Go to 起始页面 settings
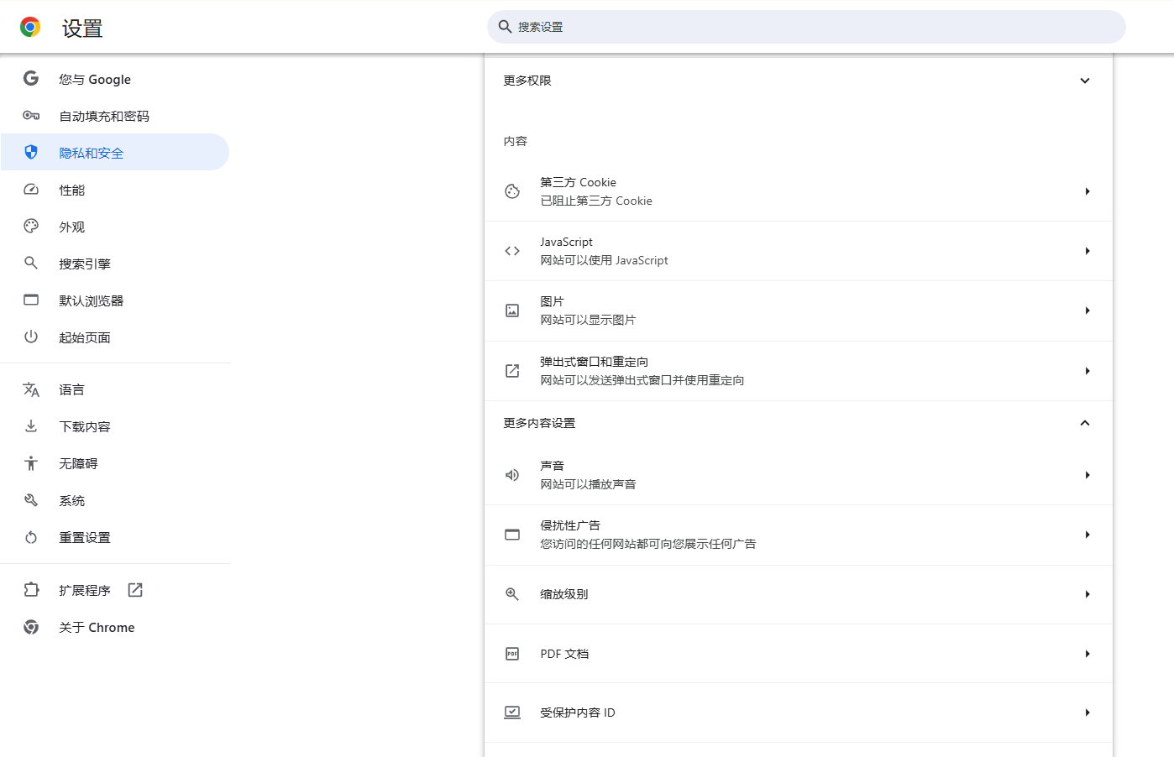Image resolution: width=1174 pixels, height=757 pixels. pyautogui.click(x=115, y=337)
